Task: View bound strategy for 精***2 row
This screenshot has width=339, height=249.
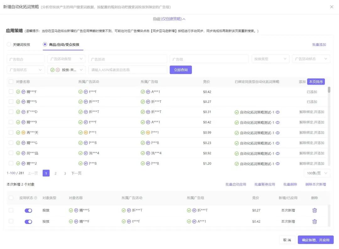Action: [x=278, y=164]
